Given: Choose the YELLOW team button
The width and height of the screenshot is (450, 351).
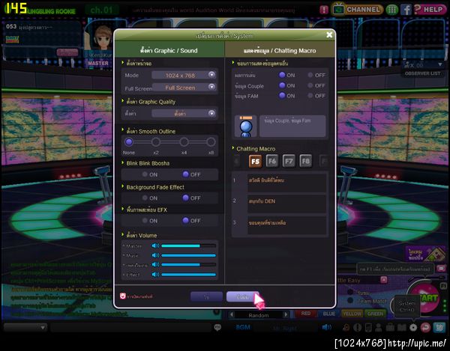Looking at the screenshot, I should pos(352,314).
